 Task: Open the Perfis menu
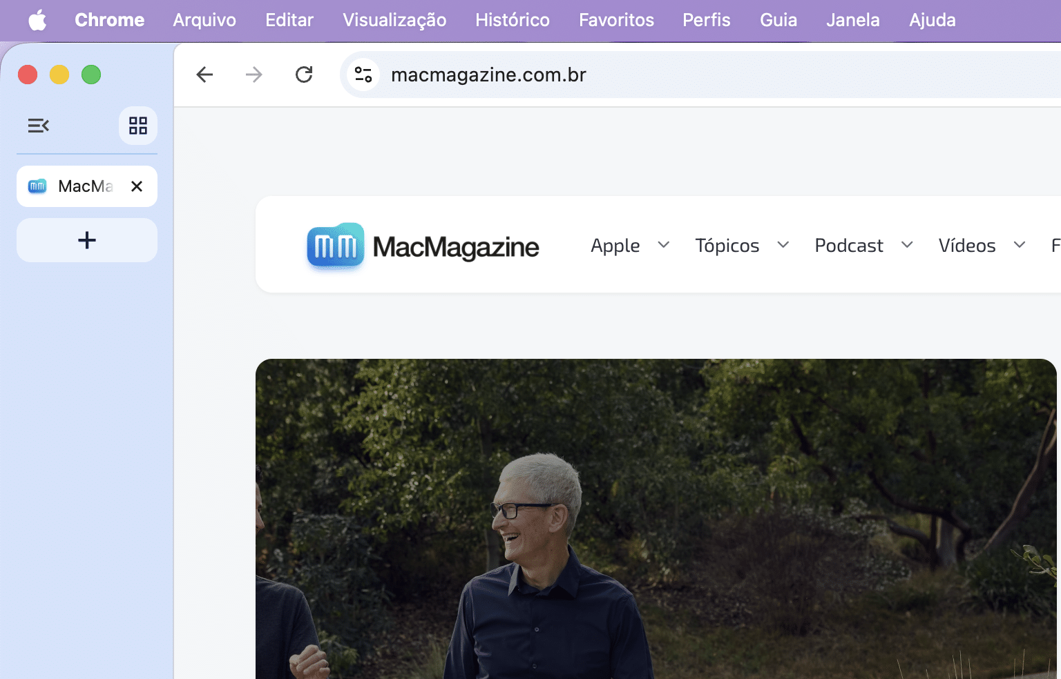pyautogui.click(x=707, y=20)
